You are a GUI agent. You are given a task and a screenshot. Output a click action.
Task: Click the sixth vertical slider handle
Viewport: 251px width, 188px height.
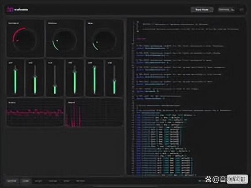tap(114, 81)
